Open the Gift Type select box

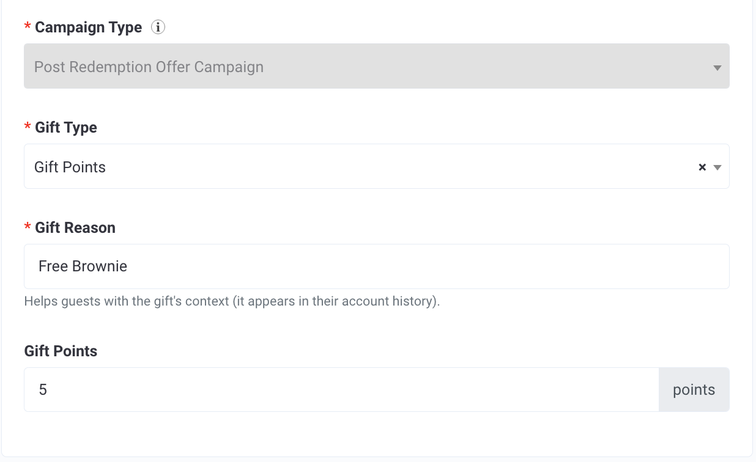tap(377, 166)
